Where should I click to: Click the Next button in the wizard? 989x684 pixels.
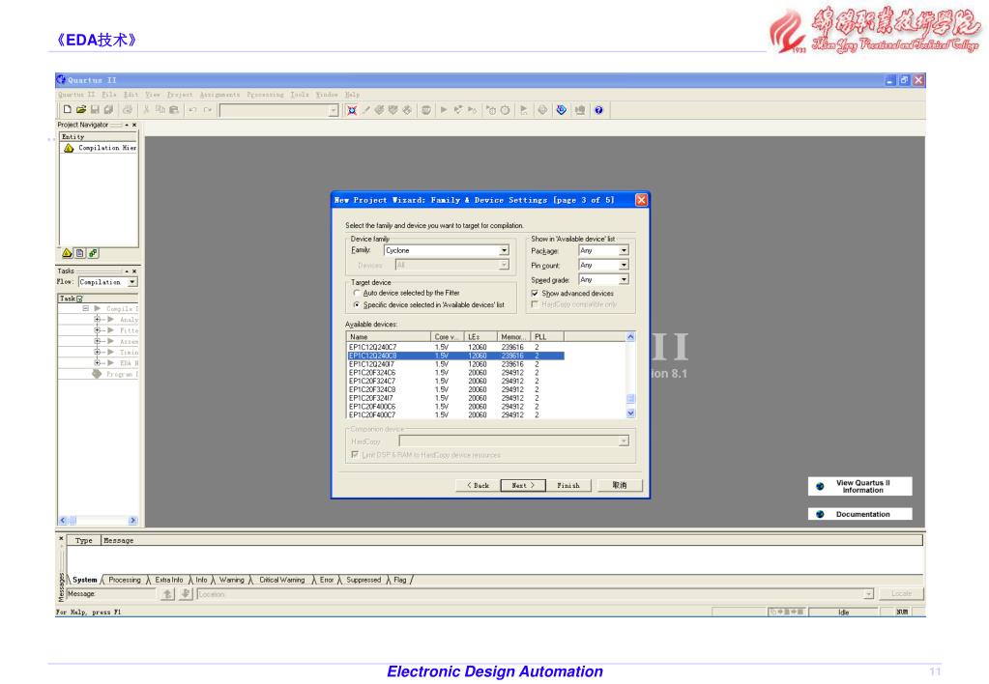tap(522, 485)
